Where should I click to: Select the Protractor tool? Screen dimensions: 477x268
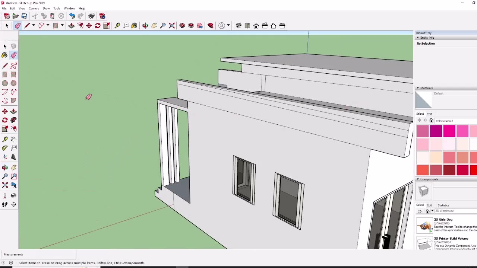point(5,148)
